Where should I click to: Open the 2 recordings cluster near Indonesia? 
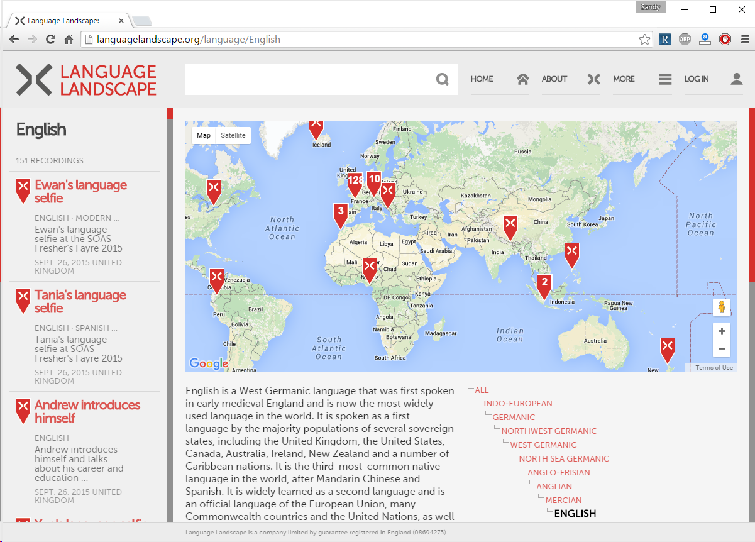(x=544, y=286)
